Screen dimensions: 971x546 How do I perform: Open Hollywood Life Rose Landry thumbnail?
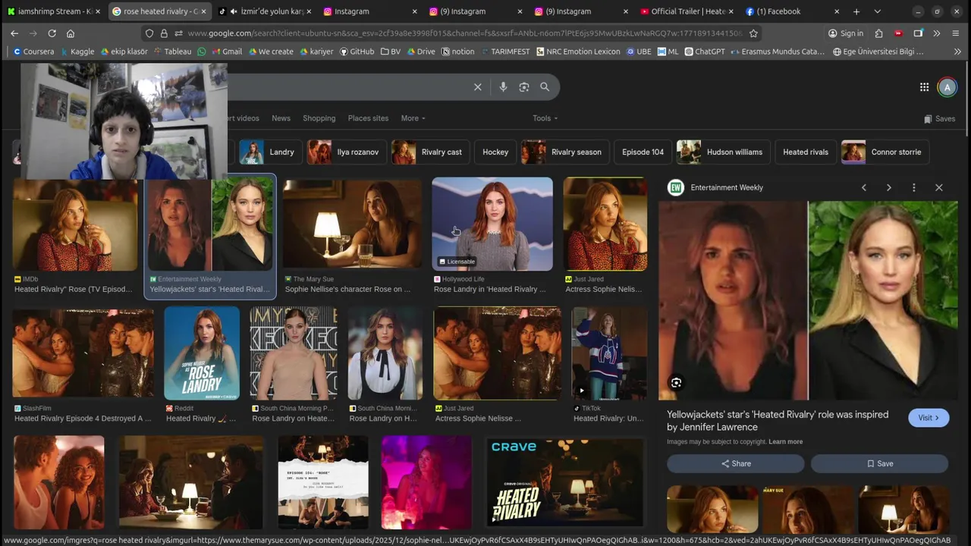pyautogui.click(x=492, y=224)
